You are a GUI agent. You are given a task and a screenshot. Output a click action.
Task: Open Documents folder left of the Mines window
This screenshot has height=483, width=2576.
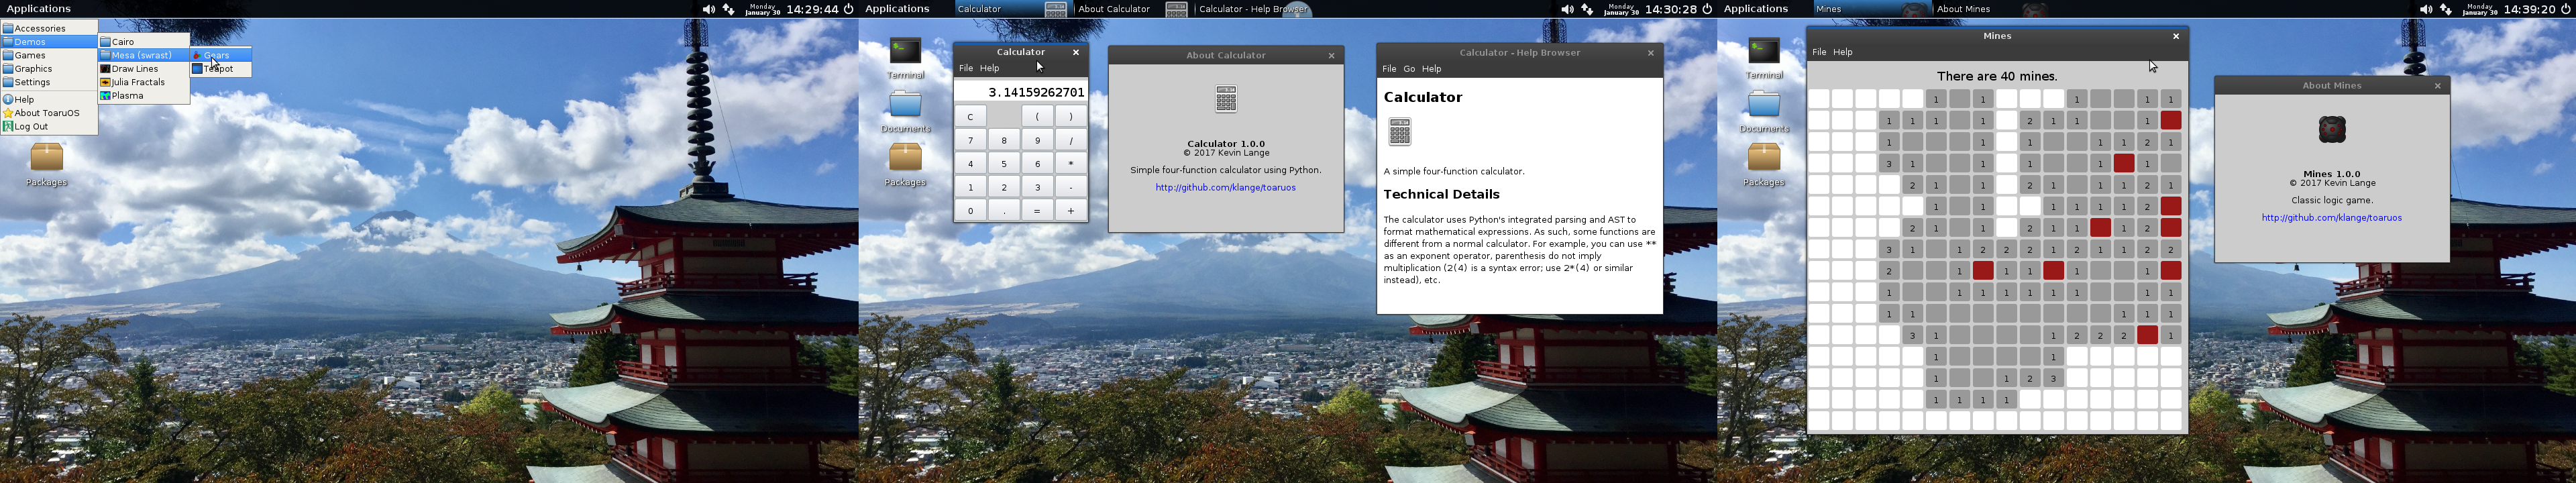(x=1764, y=112)
